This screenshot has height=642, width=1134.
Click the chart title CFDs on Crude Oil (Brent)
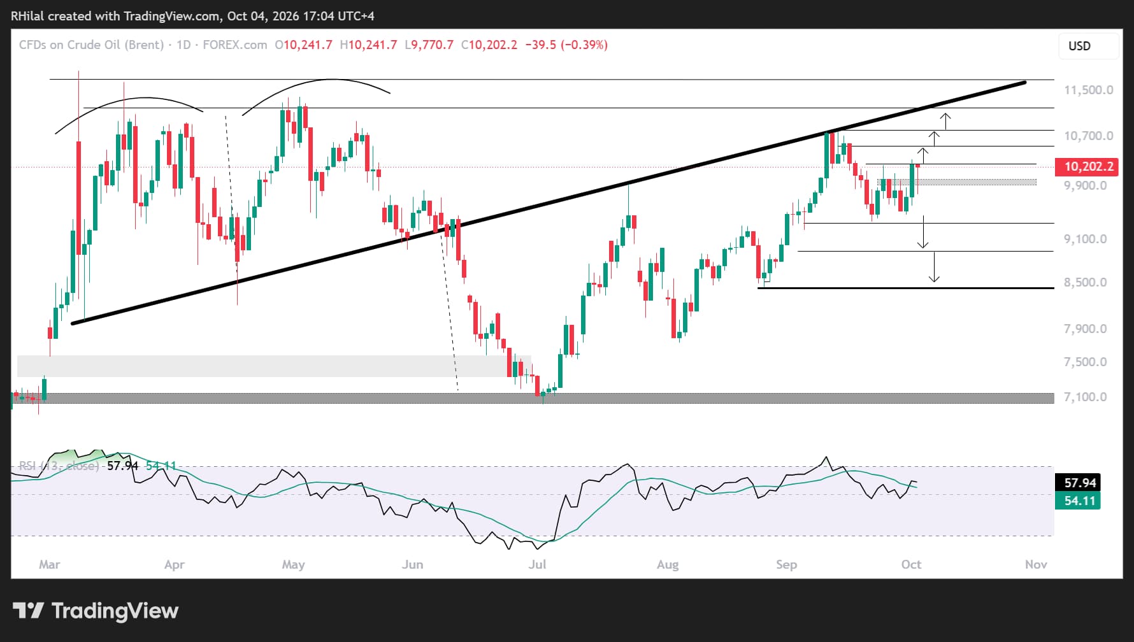[x=91, y=45]
